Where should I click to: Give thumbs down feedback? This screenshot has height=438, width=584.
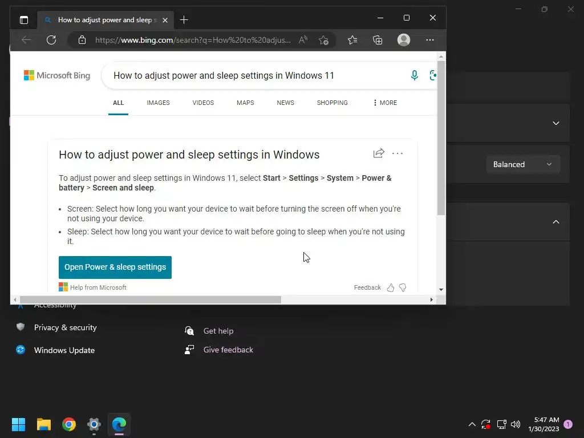(403, 287)
